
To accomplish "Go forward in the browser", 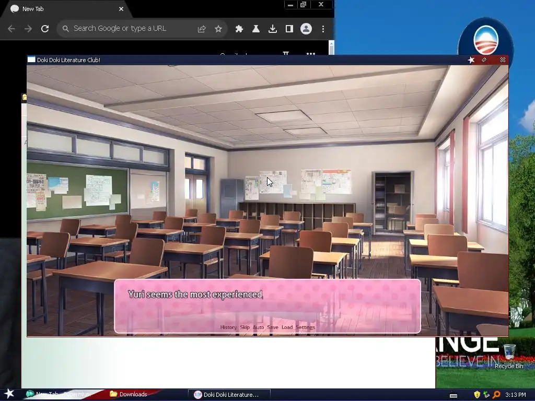I will point(28,29).
